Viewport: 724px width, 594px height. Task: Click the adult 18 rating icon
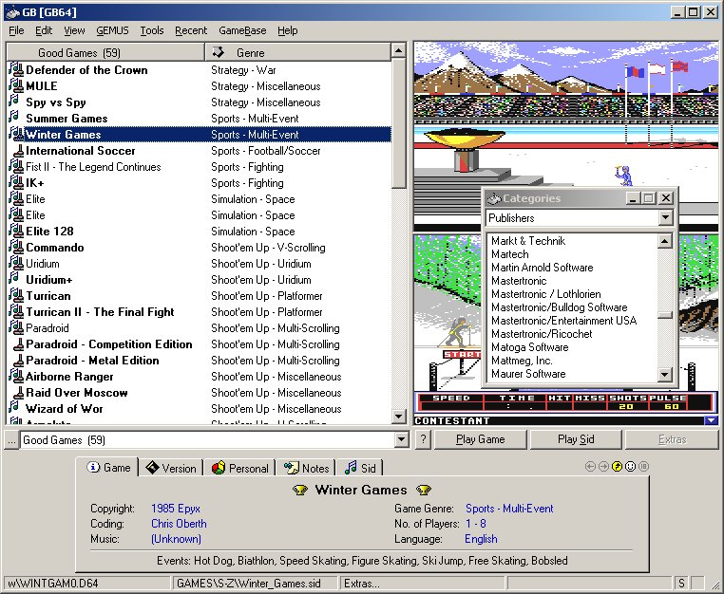click(x=643, y=467)
